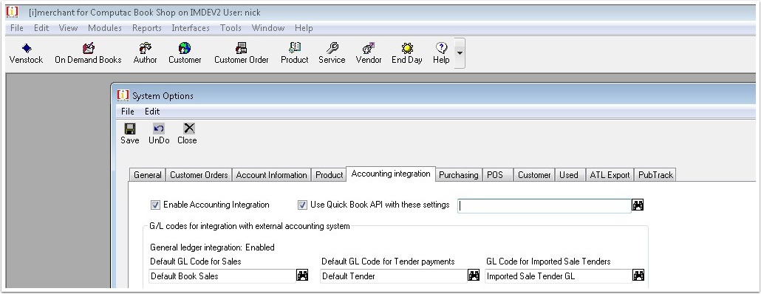Viewport: 761px width, 294px height.
Task: Open the Author module icon
Action: [x=145, y=53]
